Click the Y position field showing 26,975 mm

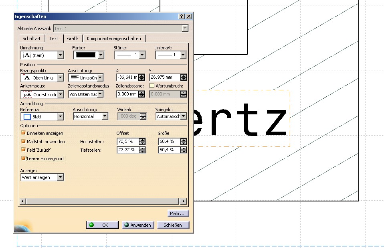[x=165, y=77]
